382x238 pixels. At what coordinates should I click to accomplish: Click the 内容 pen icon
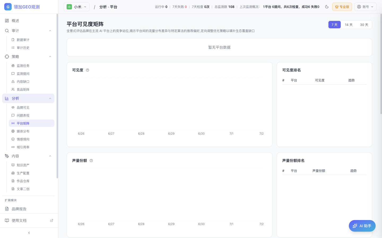pyautogui.click(x=7, y=156)
